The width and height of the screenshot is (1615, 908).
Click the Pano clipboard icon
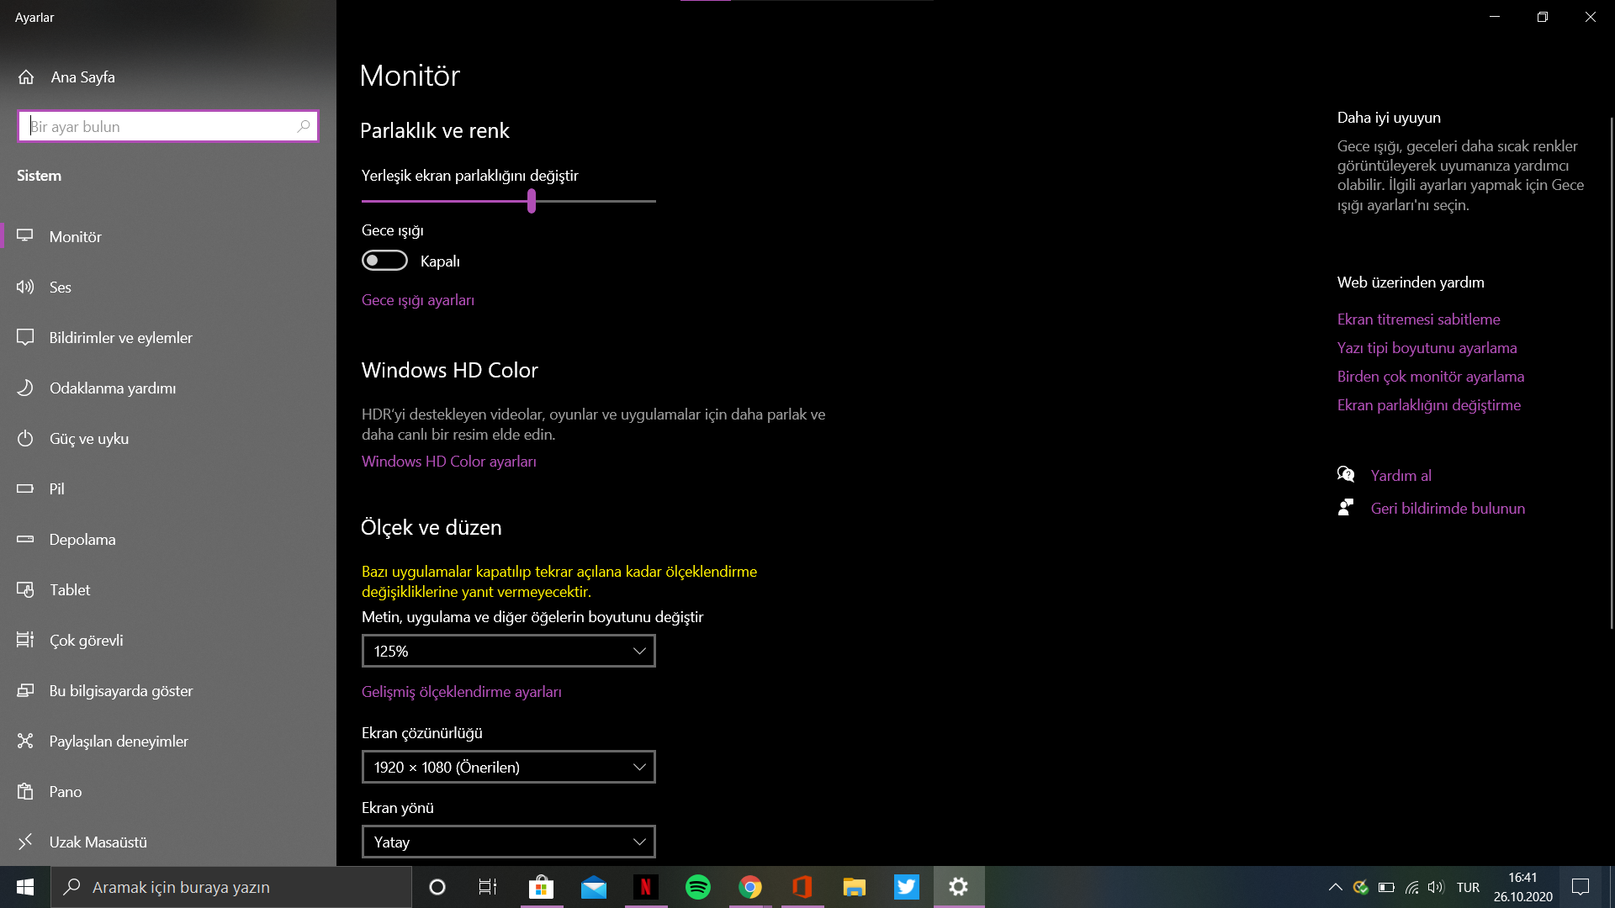[x=26, y=791]
